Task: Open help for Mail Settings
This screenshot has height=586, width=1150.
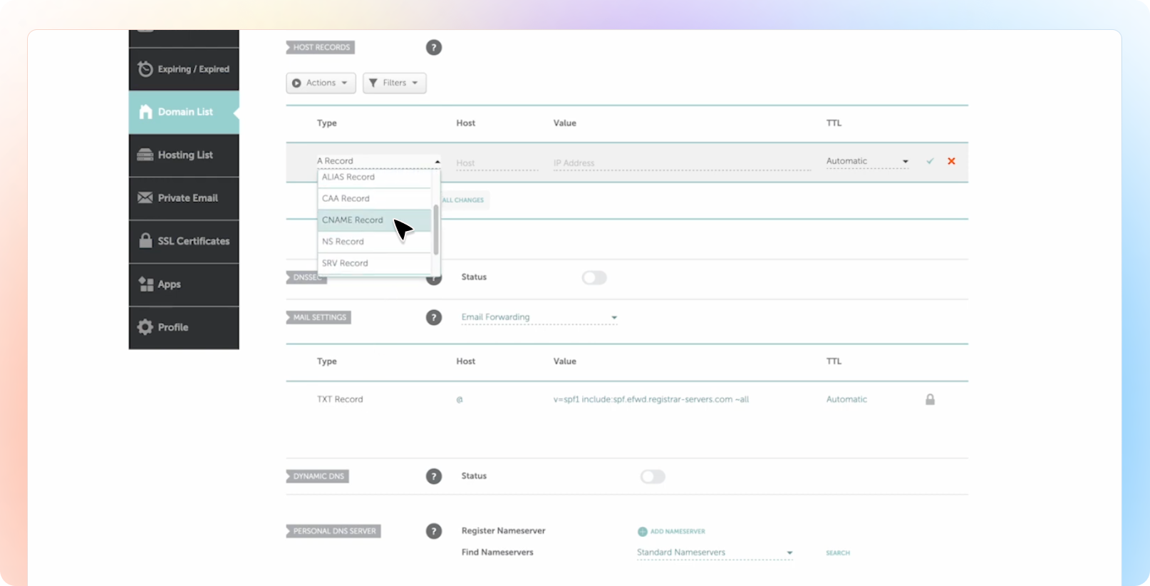Action: click(434, 317)
